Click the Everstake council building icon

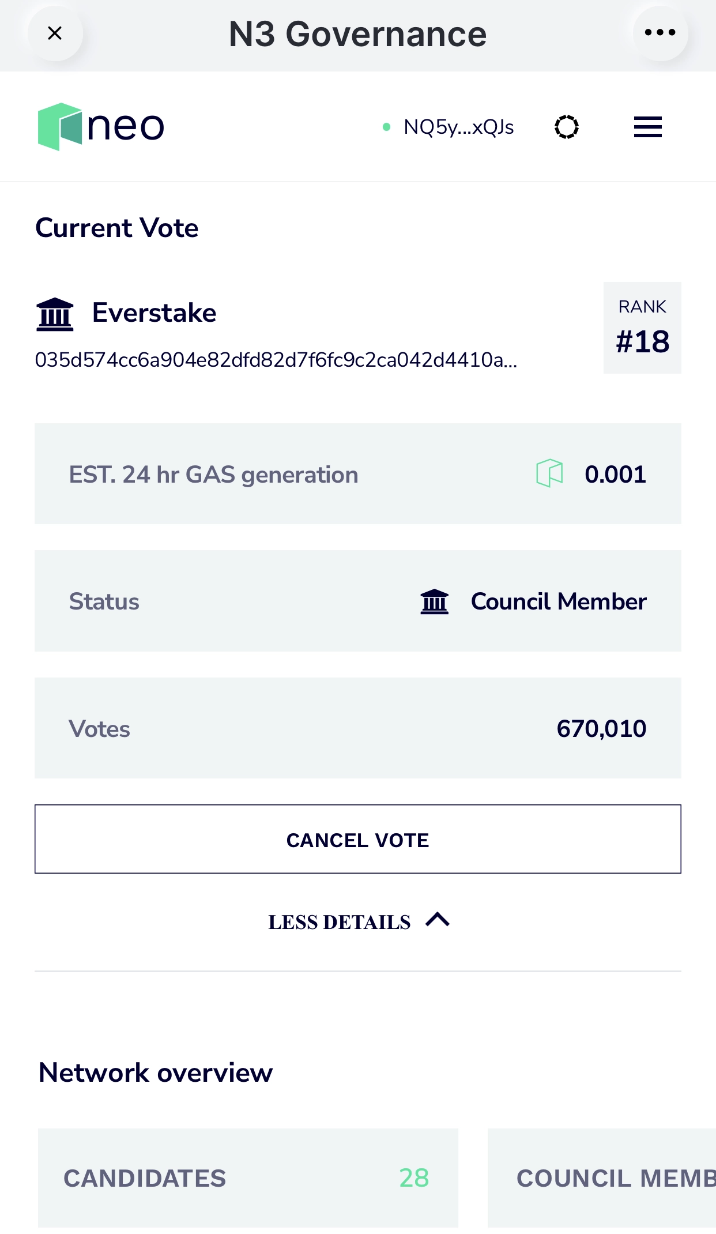pos(55,314)
